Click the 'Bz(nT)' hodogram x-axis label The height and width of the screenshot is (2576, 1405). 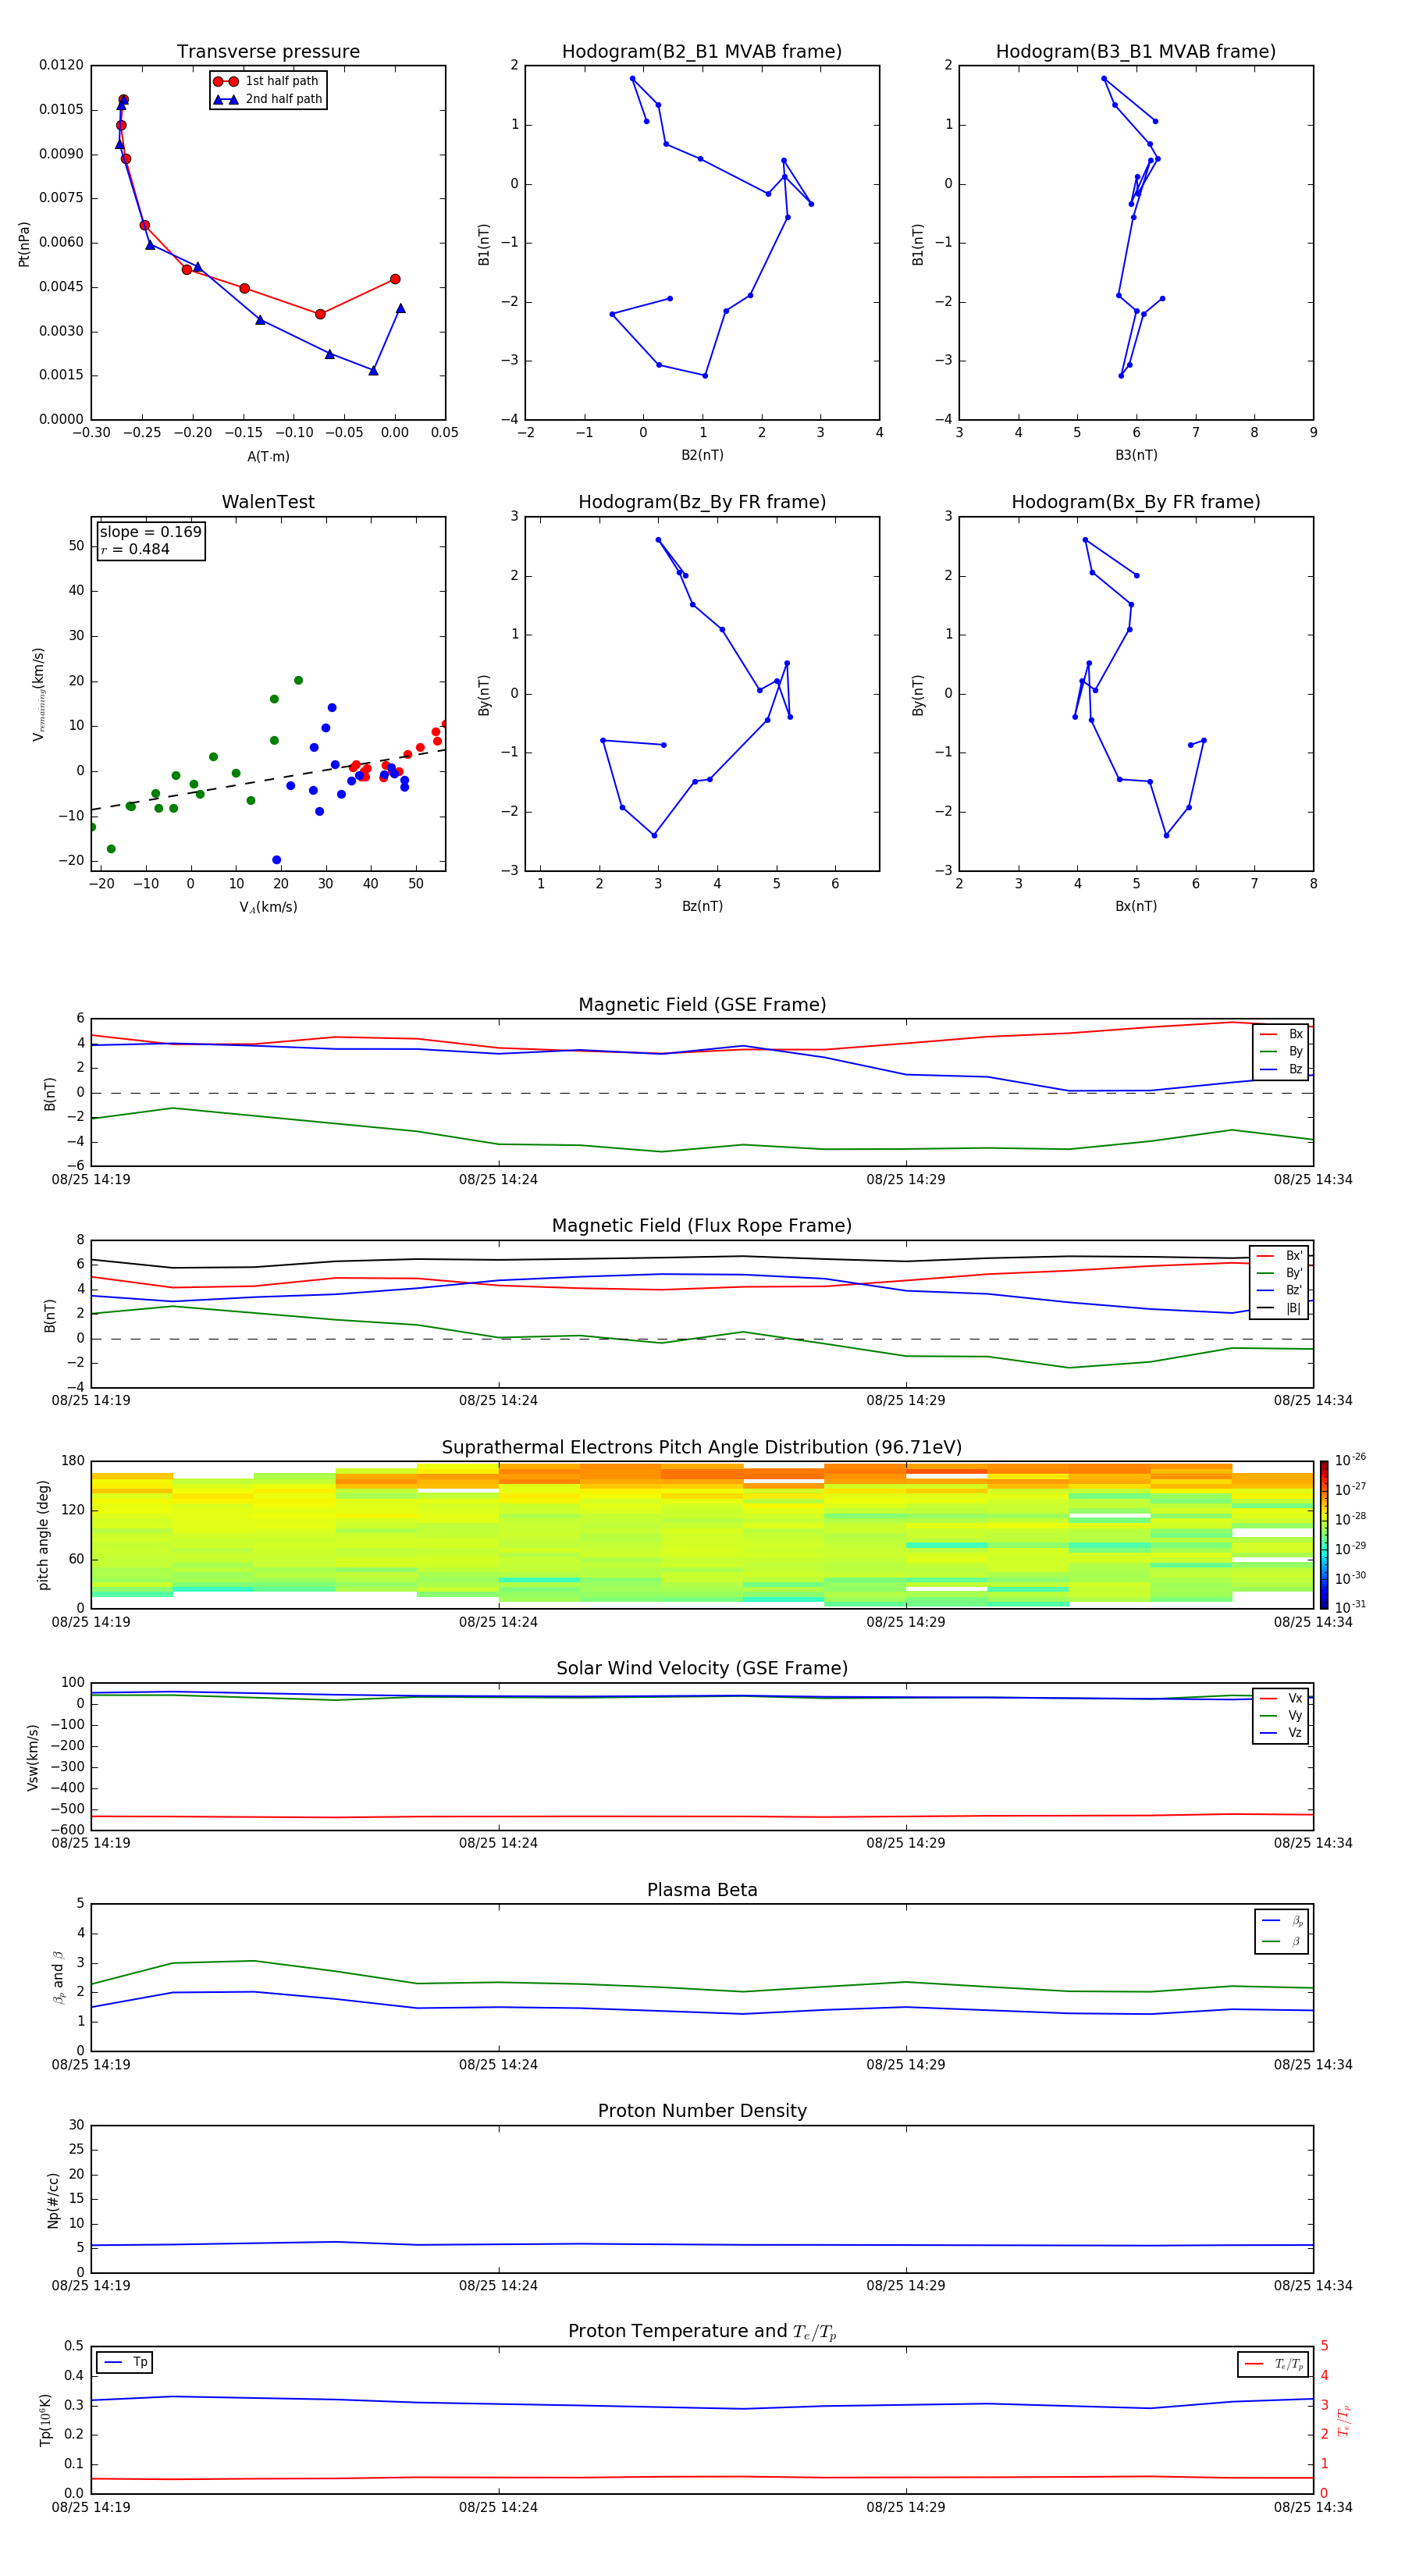702,906
